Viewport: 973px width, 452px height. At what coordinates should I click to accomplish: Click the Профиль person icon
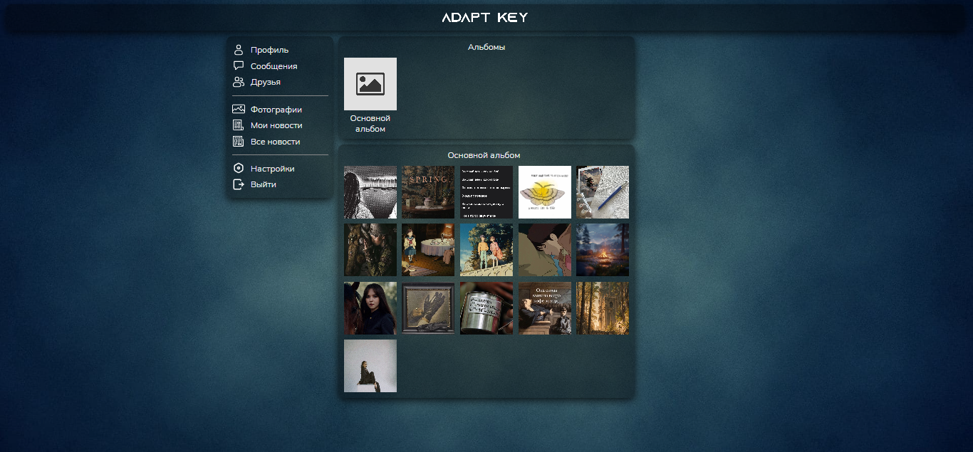[x=239, y=50]
